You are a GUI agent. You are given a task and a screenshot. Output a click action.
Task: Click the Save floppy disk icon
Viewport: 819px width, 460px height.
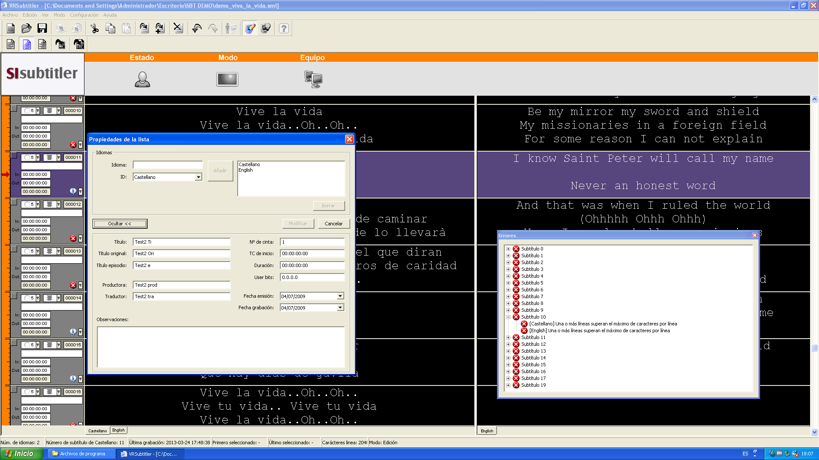coord(42,29)
